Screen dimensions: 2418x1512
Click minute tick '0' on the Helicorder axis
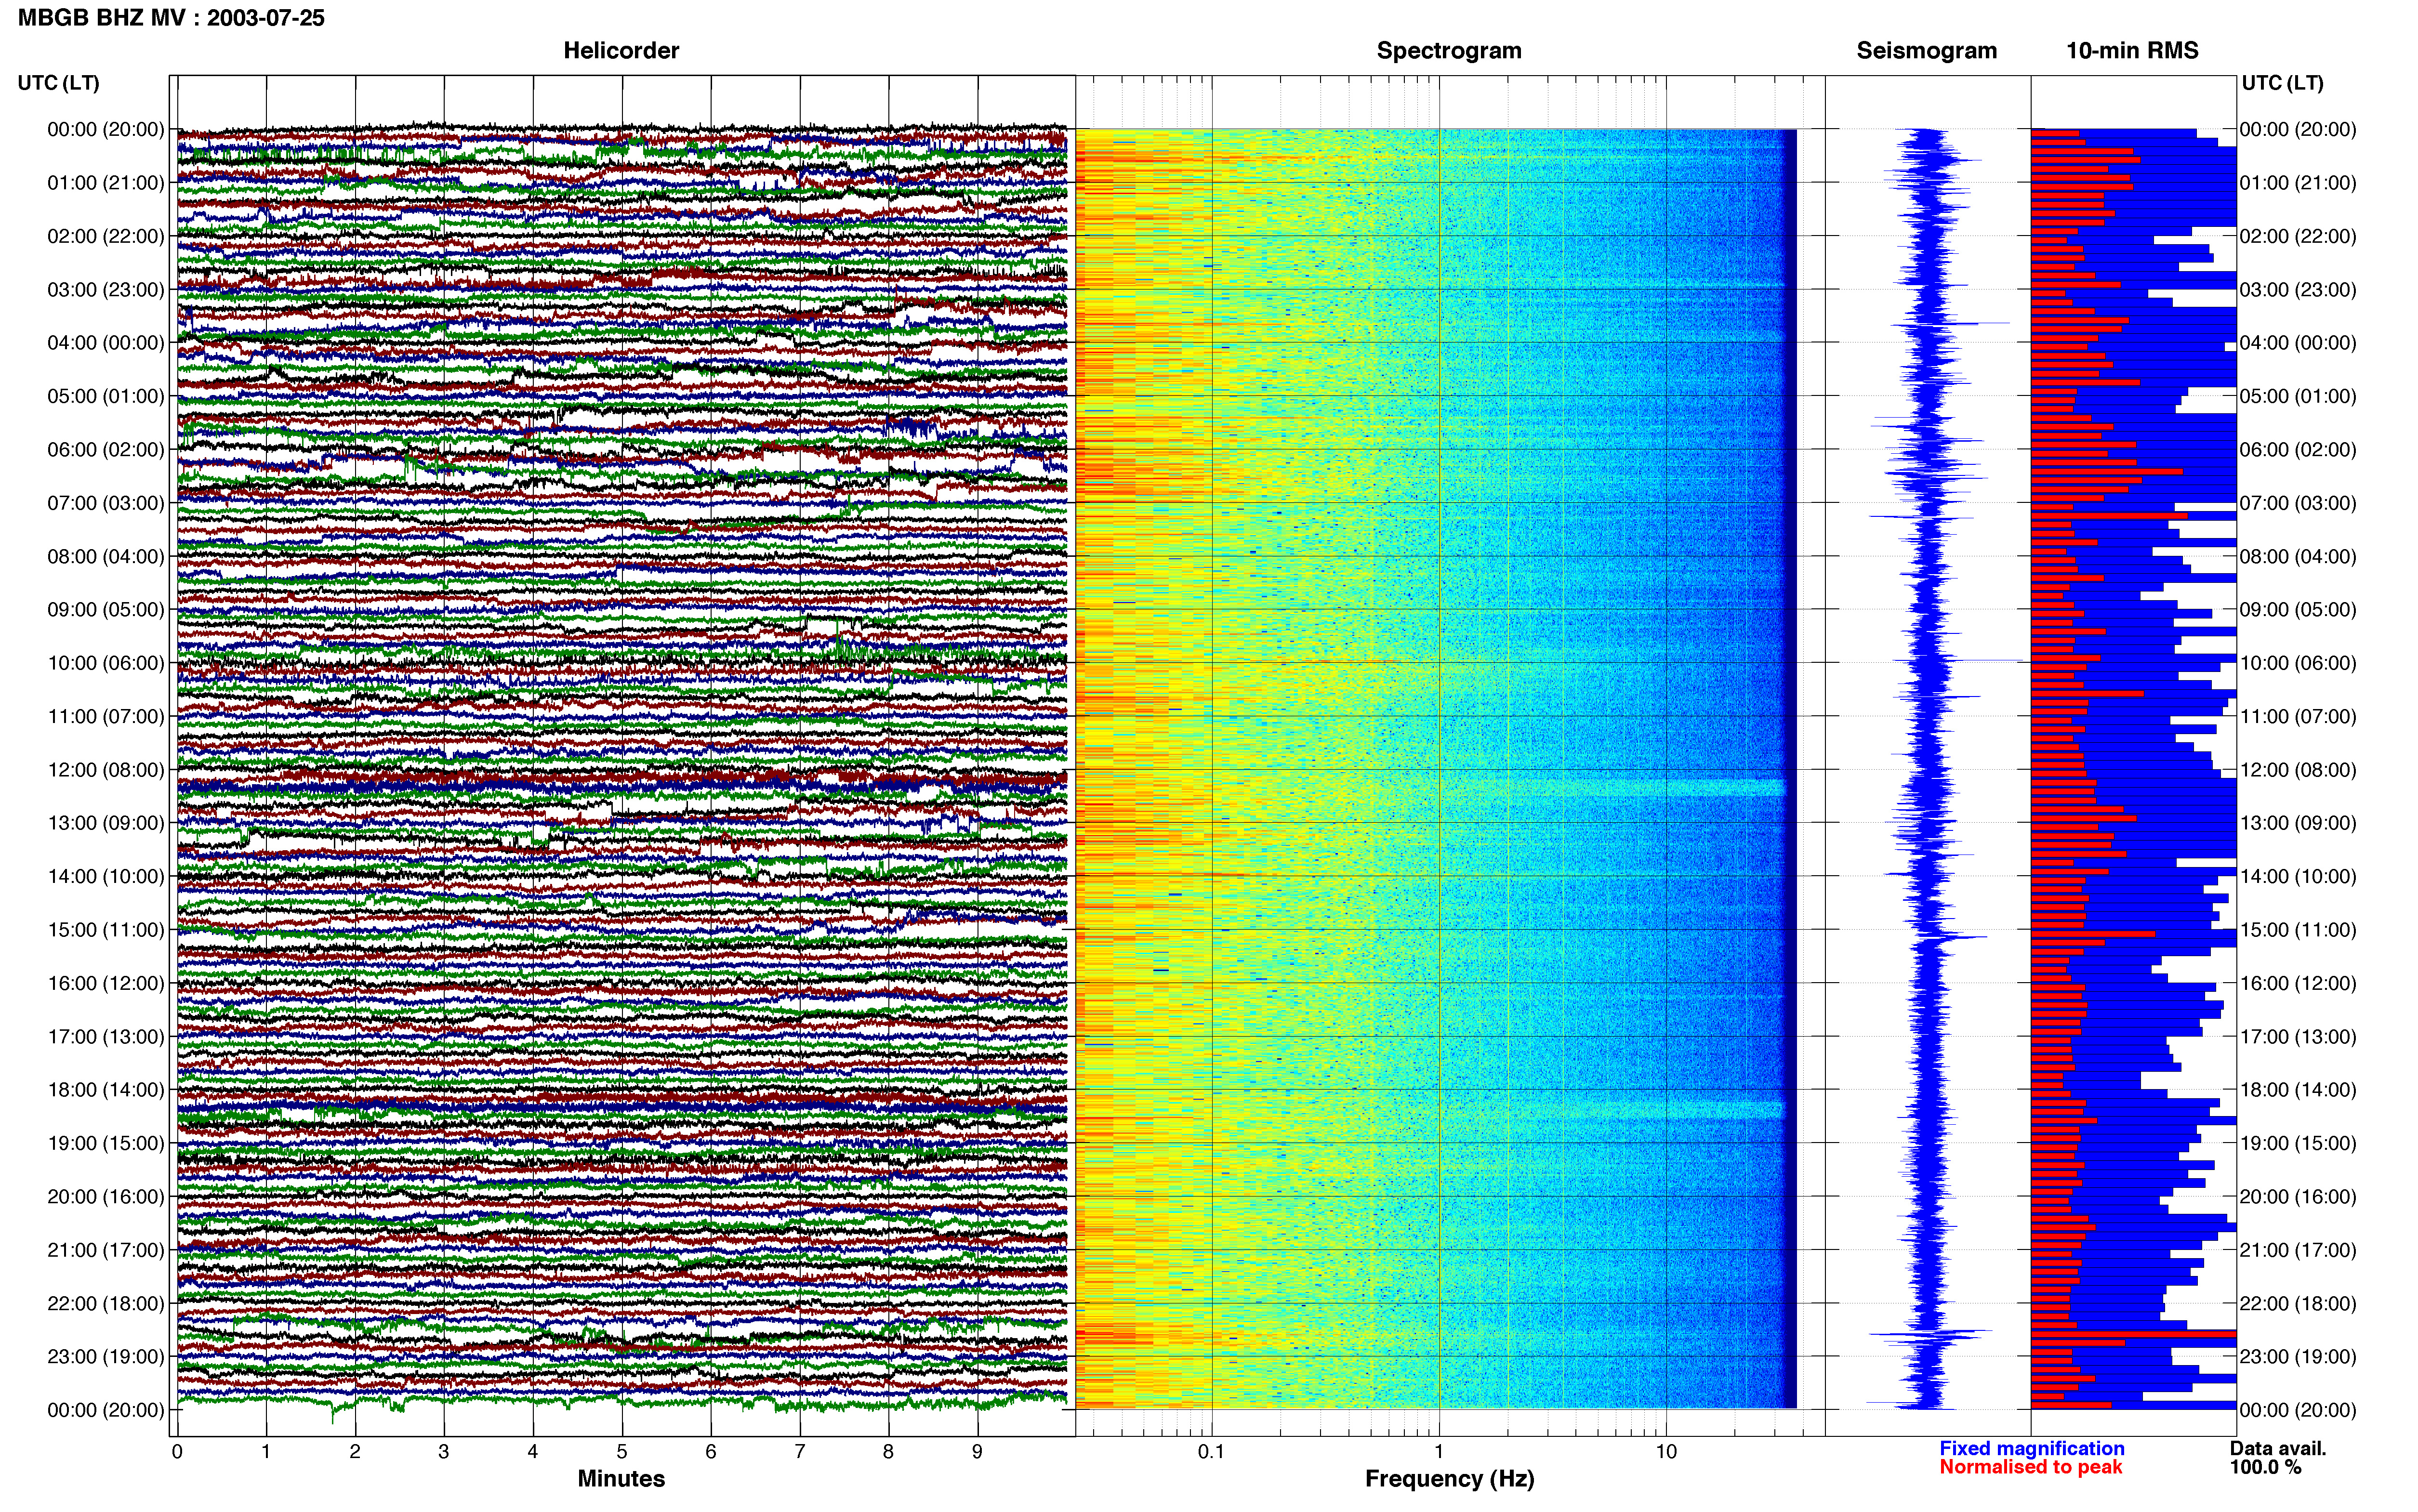177,1452
